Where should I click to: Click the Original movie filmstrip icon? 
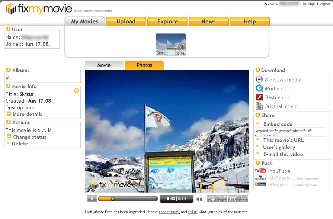point(259,106)
